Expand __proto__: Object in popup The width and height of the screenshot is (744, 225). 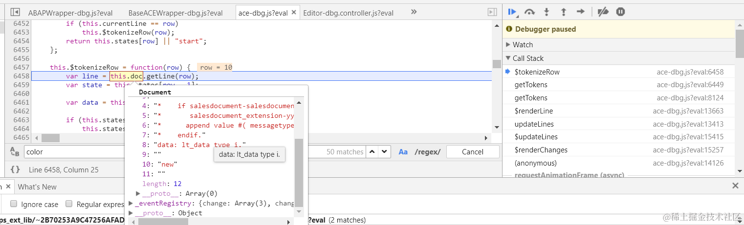(131, 213)
